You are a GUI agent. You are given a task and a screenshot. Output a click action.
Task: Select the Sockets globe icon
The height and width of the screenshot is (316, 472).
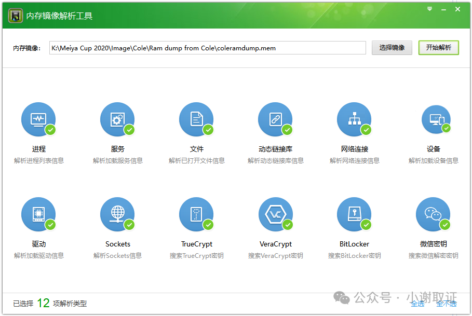click(x=117, y=214)
